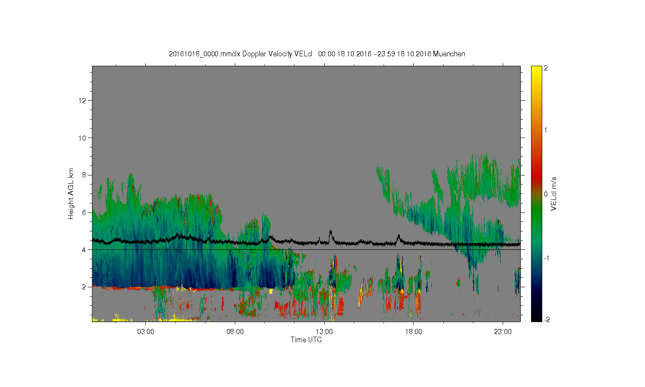Click the yellow top of the colorbar
This screenshot has width=645, height=387.
click(x=536, y=71)
